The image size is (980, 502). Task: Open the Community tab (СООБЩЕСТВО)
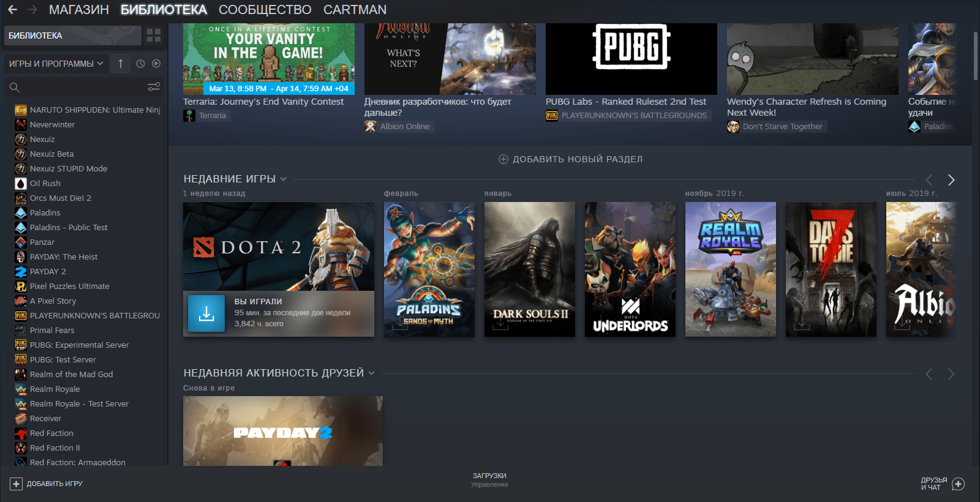(265, 10)
